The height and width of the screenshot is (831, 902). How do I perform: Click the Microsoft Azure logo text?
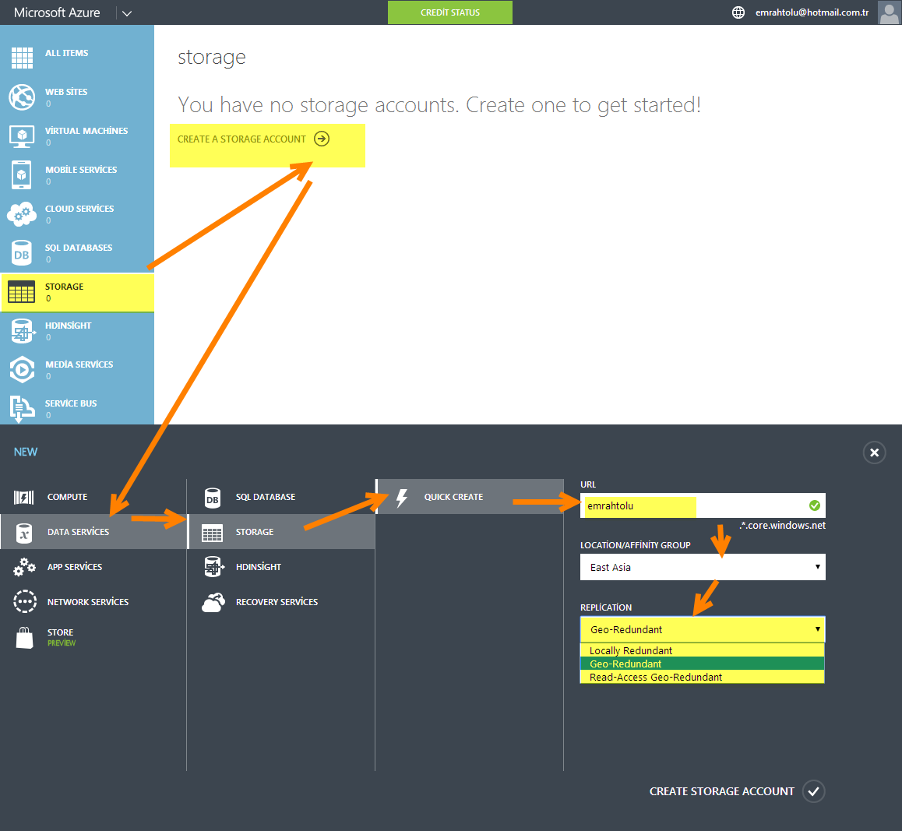[57, 12]
